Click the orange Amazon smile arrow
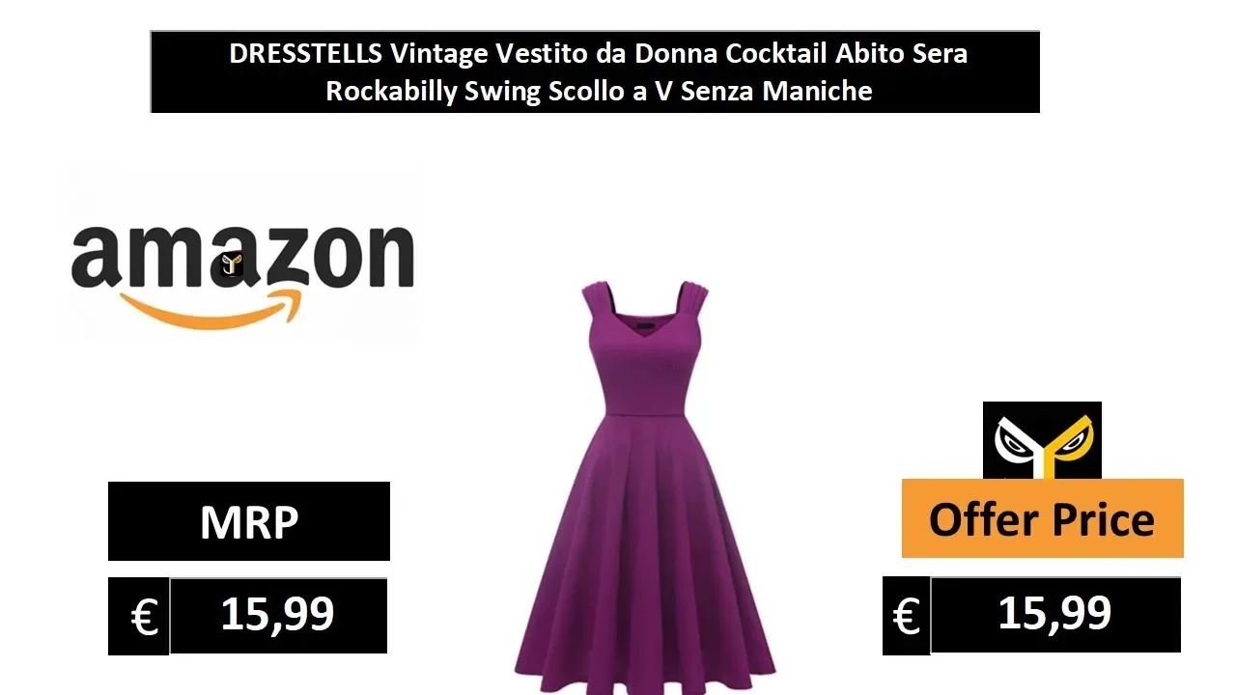This screenshot has width=1236, height=695. click(x=211, y=309)
